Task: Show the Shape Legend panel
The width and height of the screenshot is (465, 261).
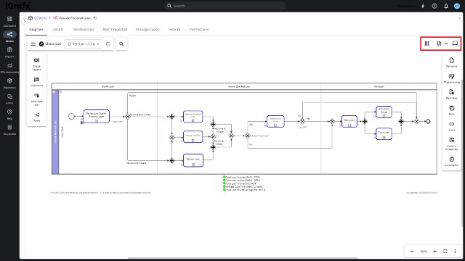Action: coord(37,64)
